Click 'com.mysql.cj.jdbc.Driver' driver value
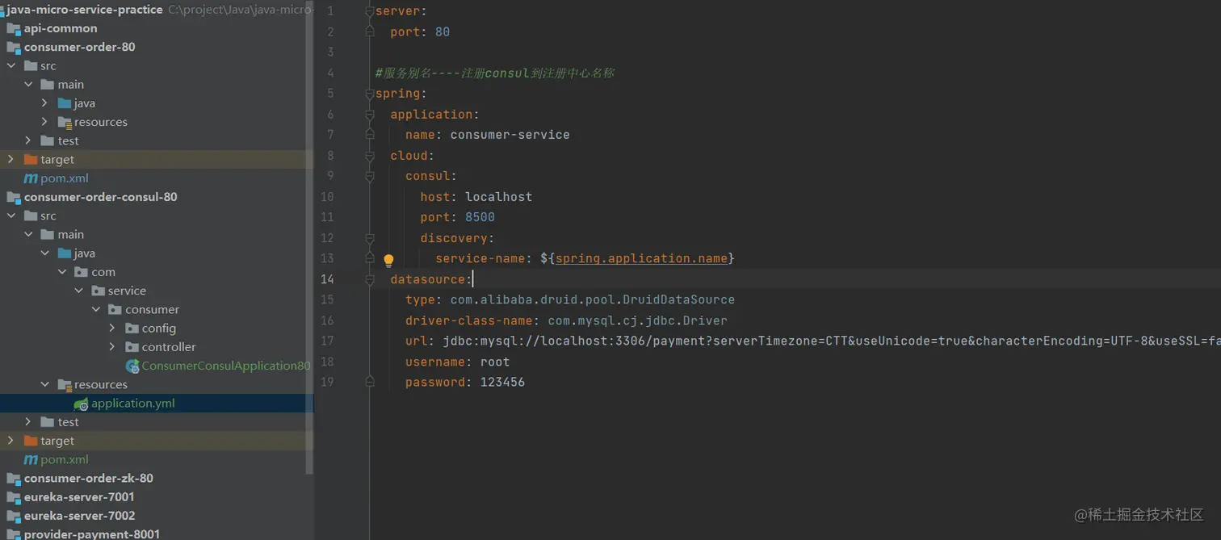The image size is (1221, 540). pyautogui.click(x=638, y=320)
